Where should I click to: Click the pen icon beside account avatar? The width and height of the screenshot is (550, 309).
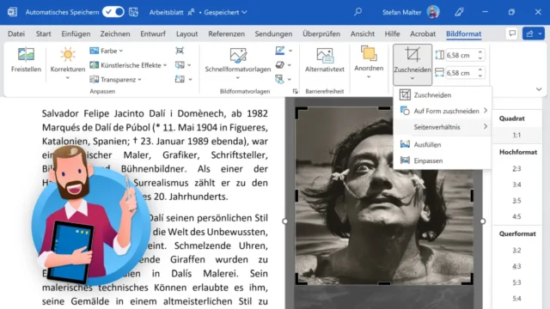pos(459,12)
